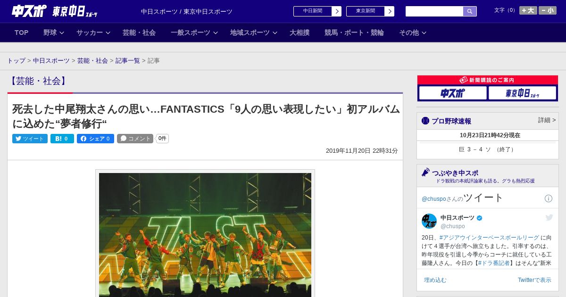Open comments via the コメント button
The width and height of the screenshot is (566, 297).
click(135, 139)
